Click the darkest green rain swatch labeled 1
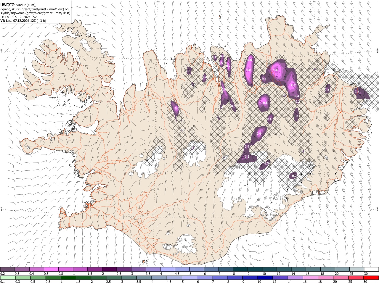379x284 pixels. click(68, 278)
